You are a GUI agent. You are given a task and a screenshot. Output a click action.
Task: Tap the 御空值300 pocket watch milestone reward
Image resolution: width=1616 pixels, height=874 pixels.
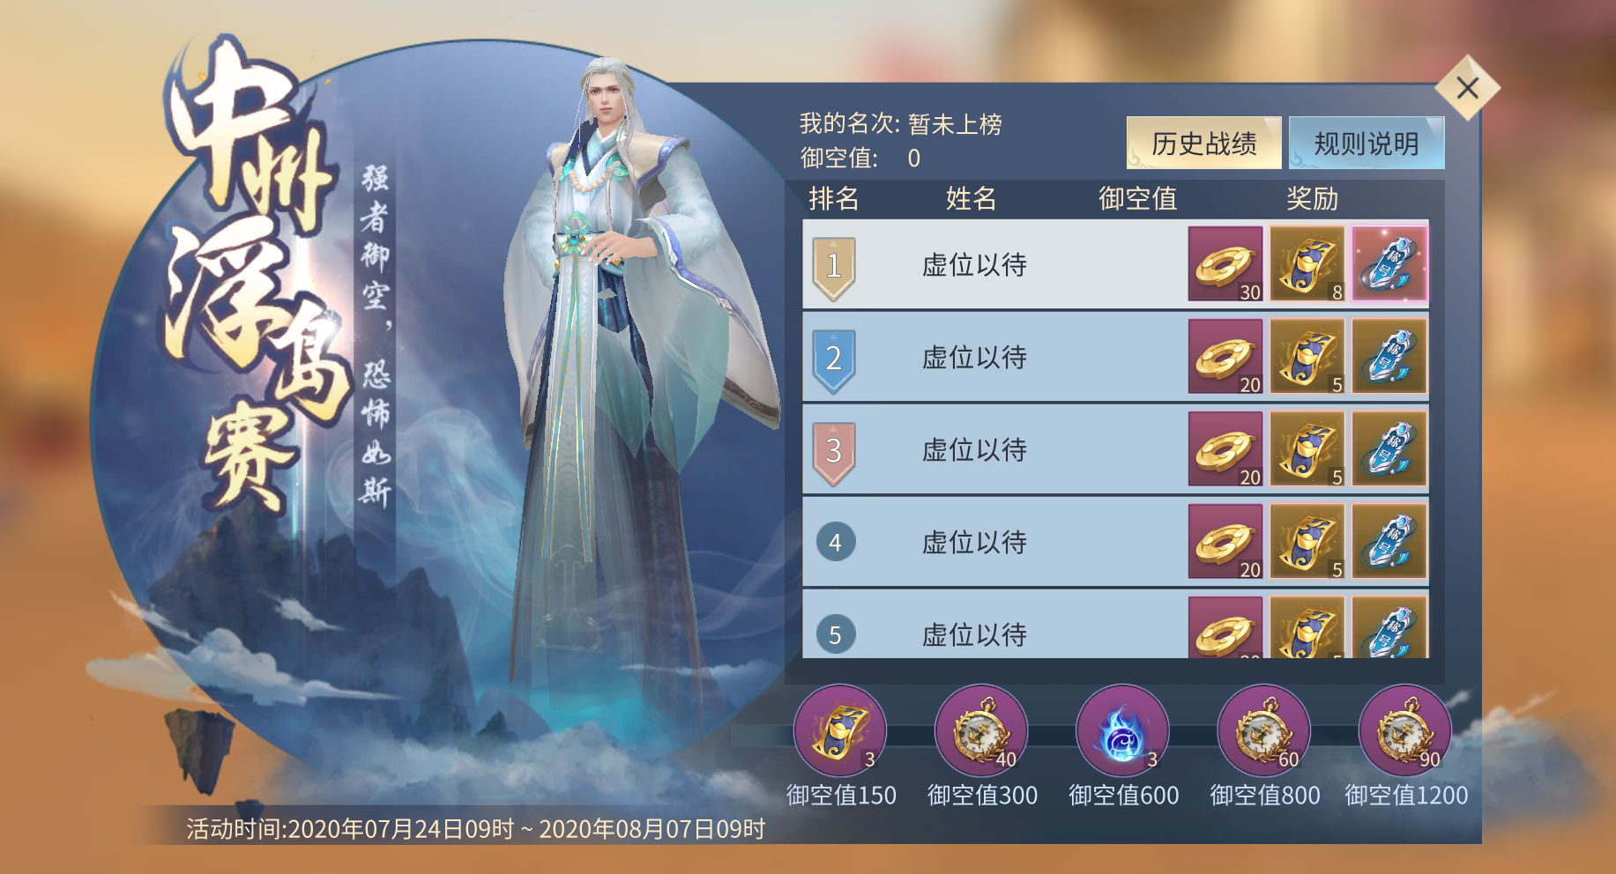[x=981, y=731]
